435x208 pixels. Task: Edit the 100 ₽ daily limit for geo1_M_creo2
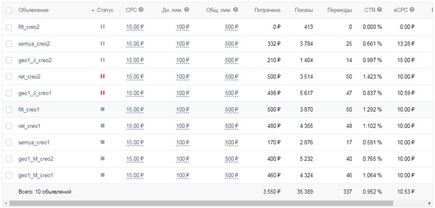(183, 159)
